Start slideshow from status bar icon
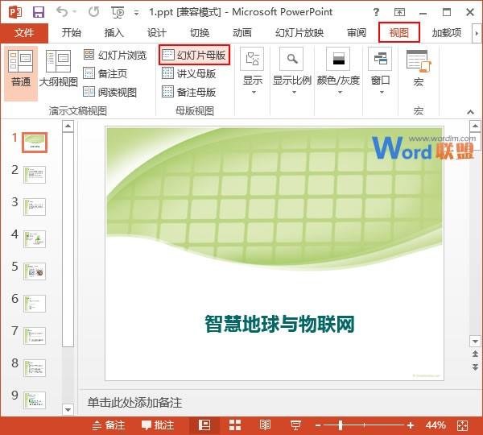Screen dimensions: 483x435 coord(295,425)
